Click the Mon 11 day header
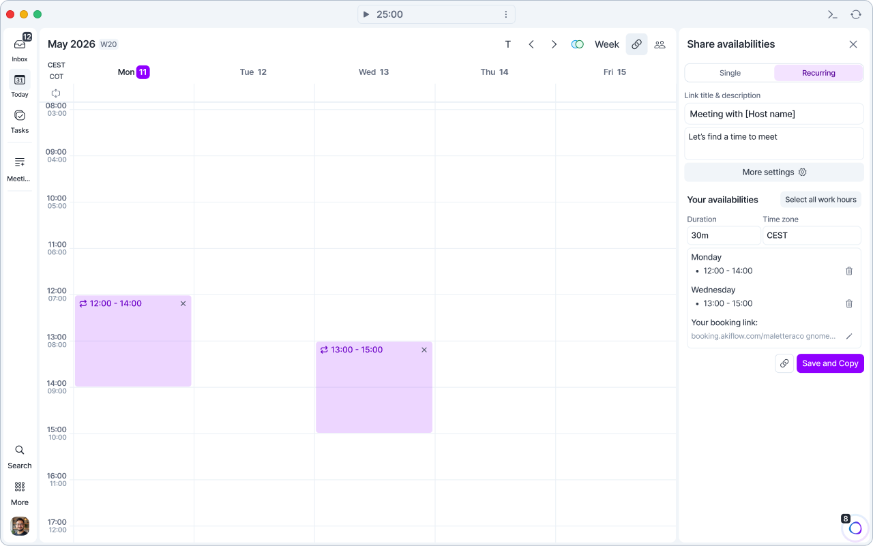Image resolution: width=873 pixels, height=546 pixels. click(134, 72)
